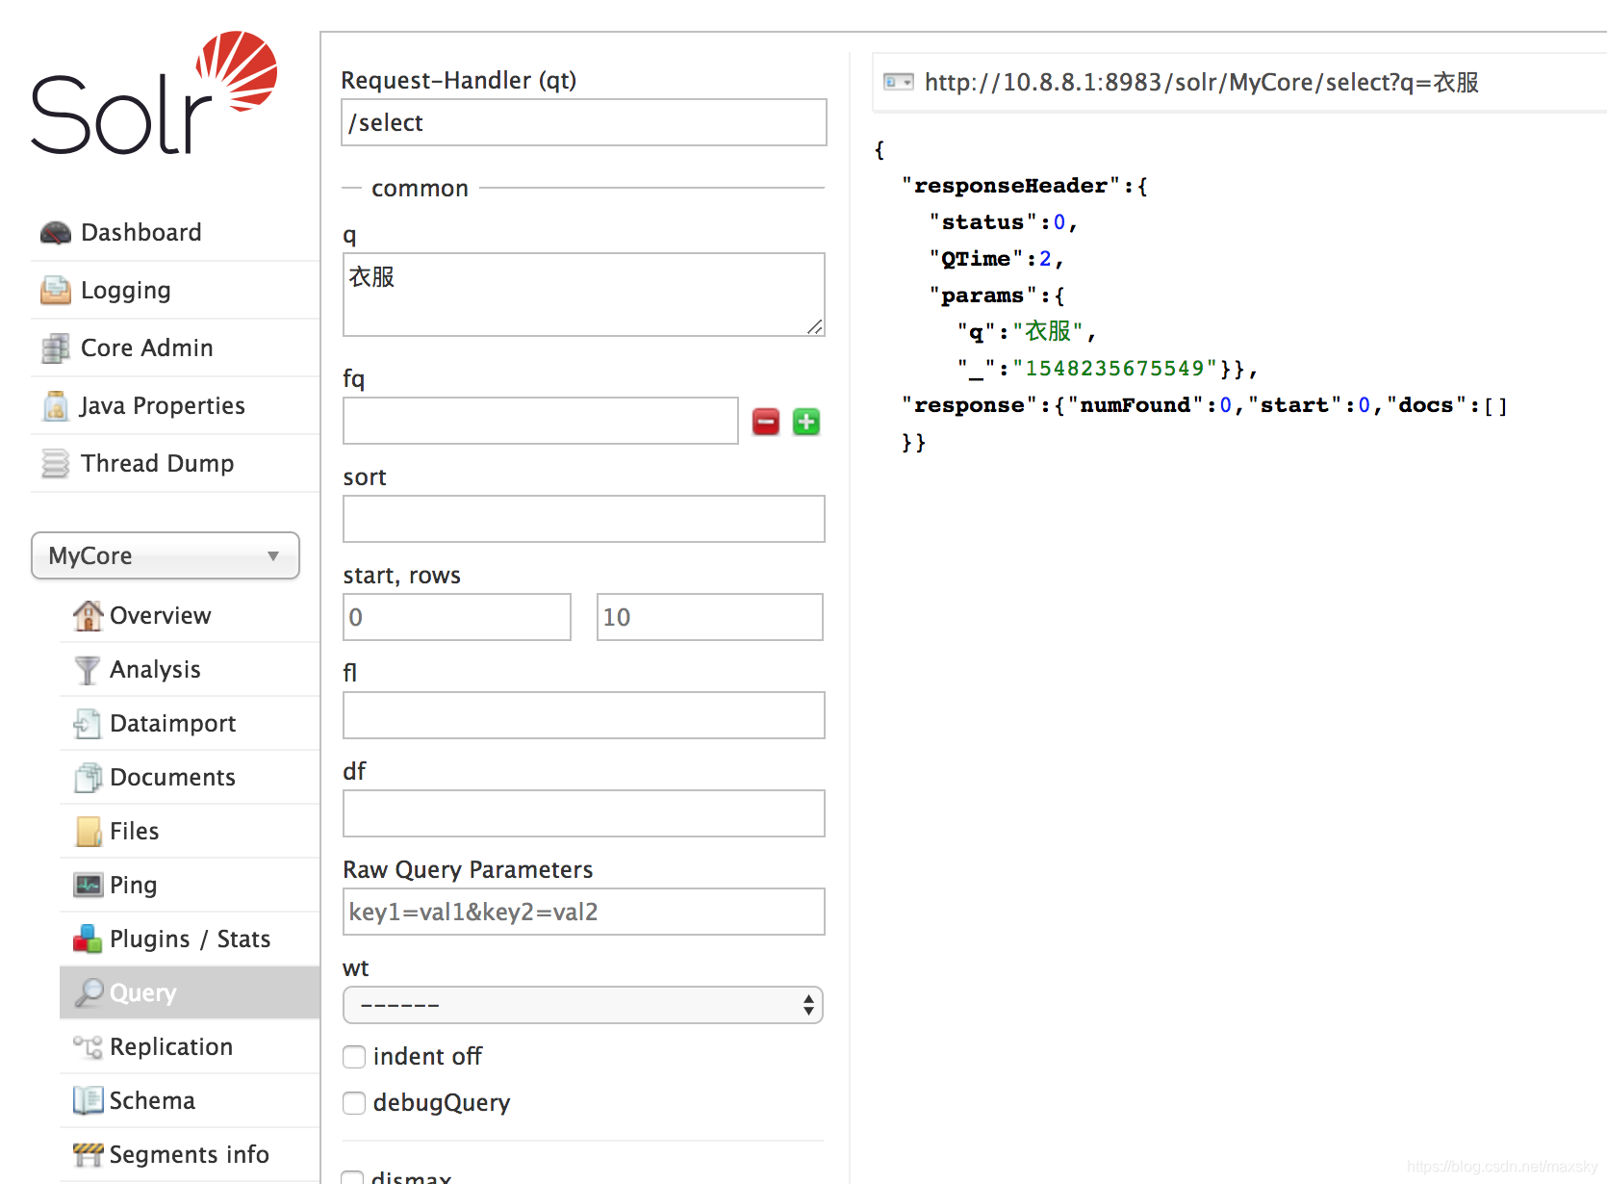
Task: Enable the debugQuery checkbox
Action: (354, 1103)
